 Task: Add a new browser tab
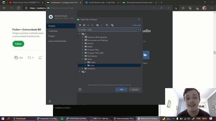tap(161, 2)
